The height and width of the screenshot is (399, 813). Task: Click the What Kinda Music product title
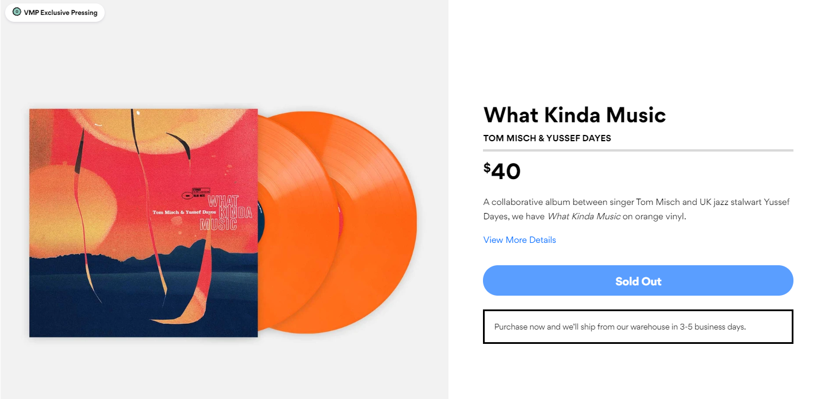click(x=574, y=115)
